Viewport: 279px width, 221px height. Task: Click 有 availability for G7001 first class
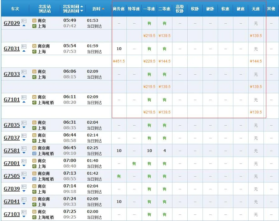tap(149, 163)
